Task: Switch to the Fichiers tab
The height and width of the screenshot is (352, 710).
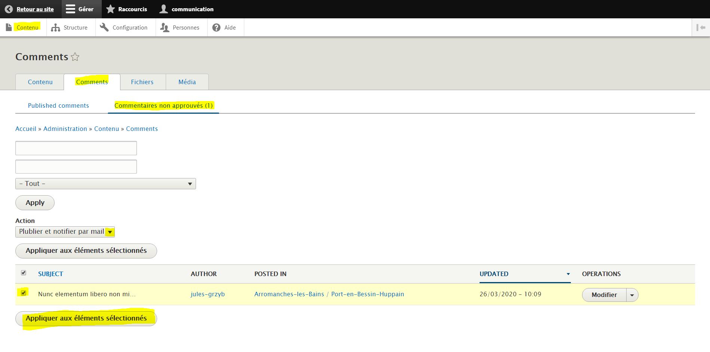Action: [142, 82]
